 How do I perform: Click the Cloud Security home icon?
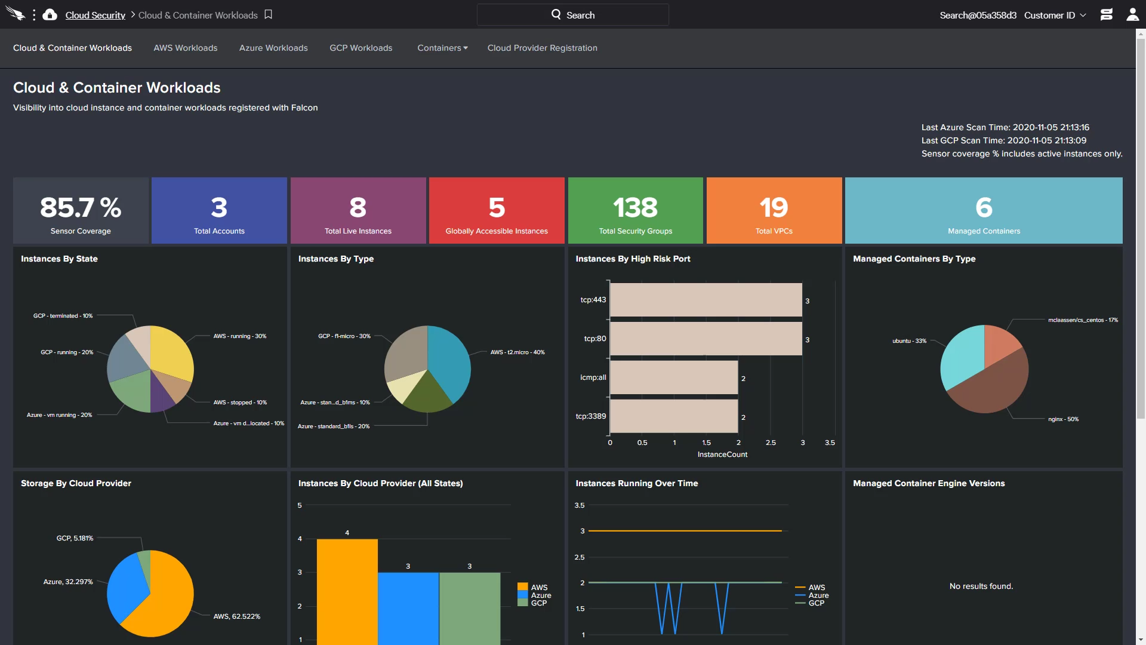50,14
